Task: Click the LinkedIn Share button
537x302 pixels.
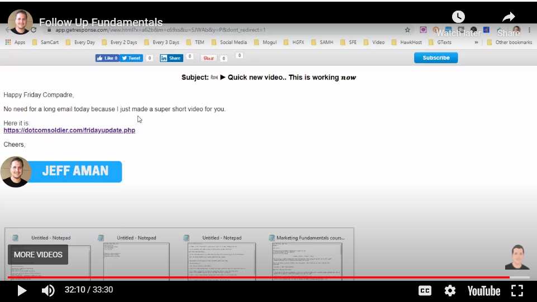Action: pos(171,58)
